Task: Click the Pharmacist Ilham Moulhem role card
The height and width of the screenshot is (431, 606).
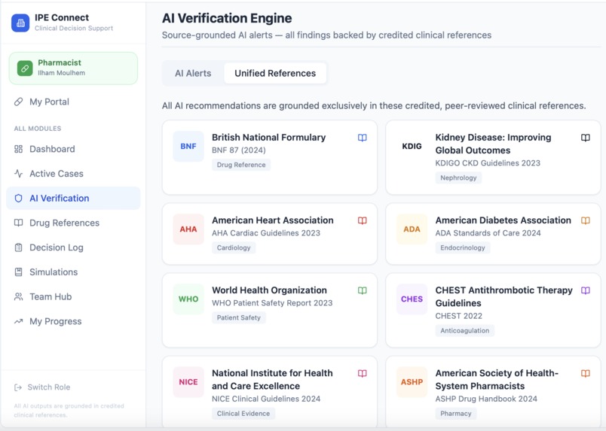Action: coord(73,68)
